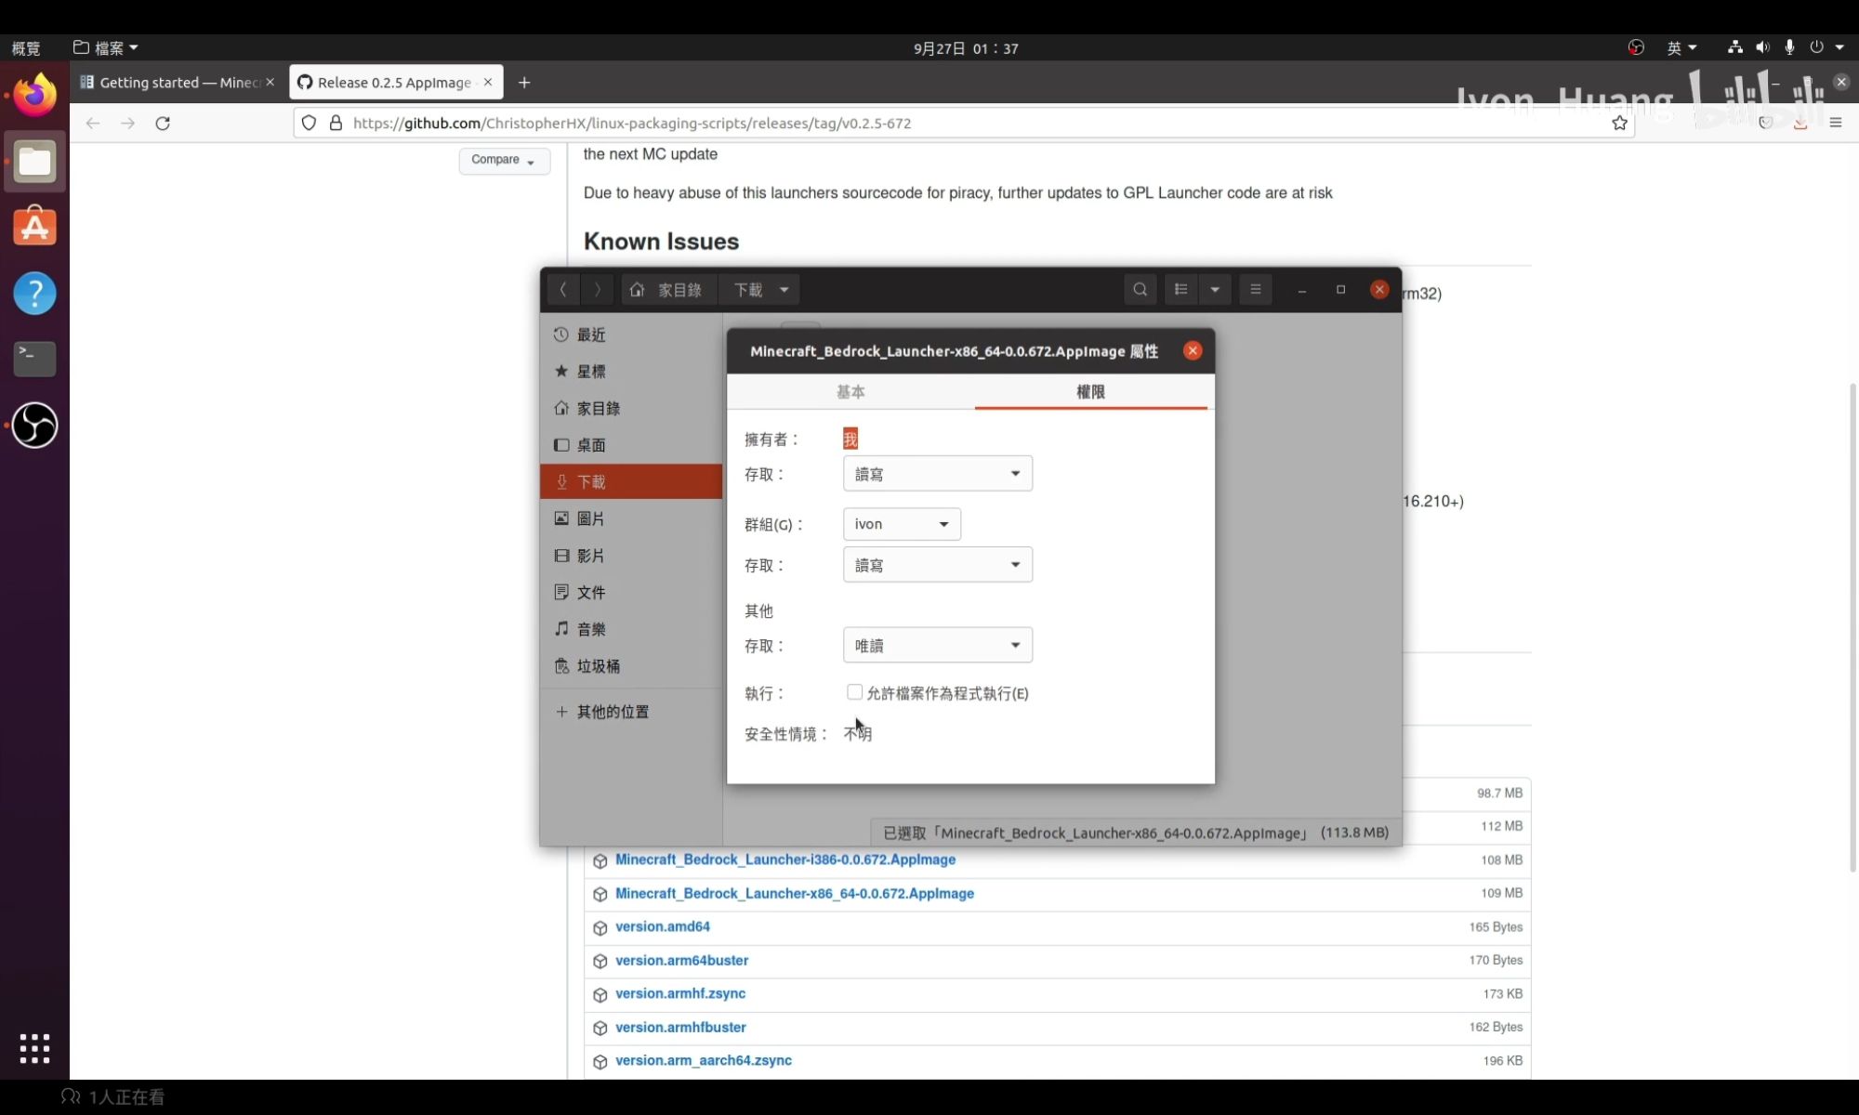This screenshot has width=1859, height=1115.
Task: Open version.amd64 link
Action: click(x=663, y=926)
